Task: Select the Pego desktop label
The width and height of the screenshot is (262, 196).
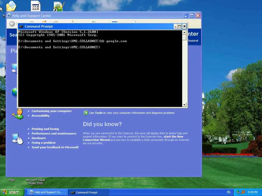Action: (x=12, y=180)
